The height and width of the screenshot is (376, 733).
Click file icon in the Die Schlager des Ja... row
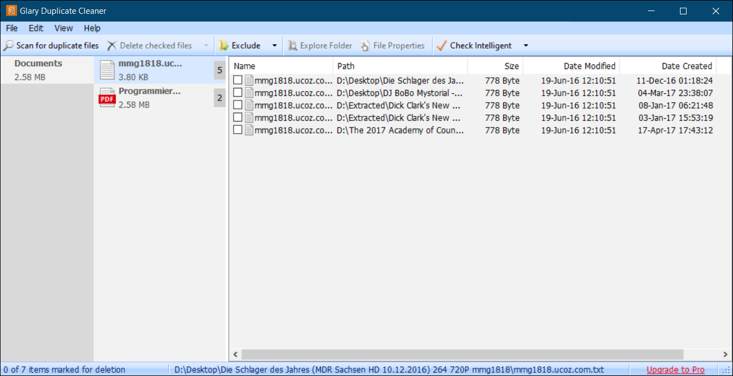249,81
